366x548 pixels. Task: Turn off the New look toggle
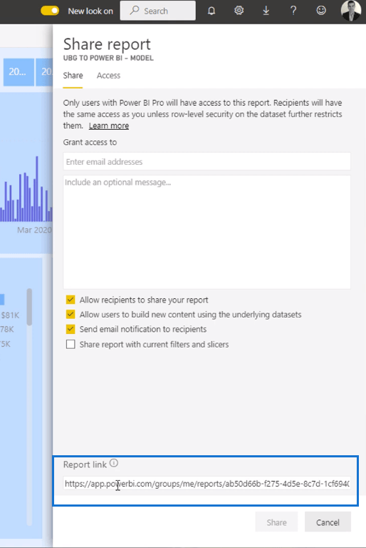point(50,11)
